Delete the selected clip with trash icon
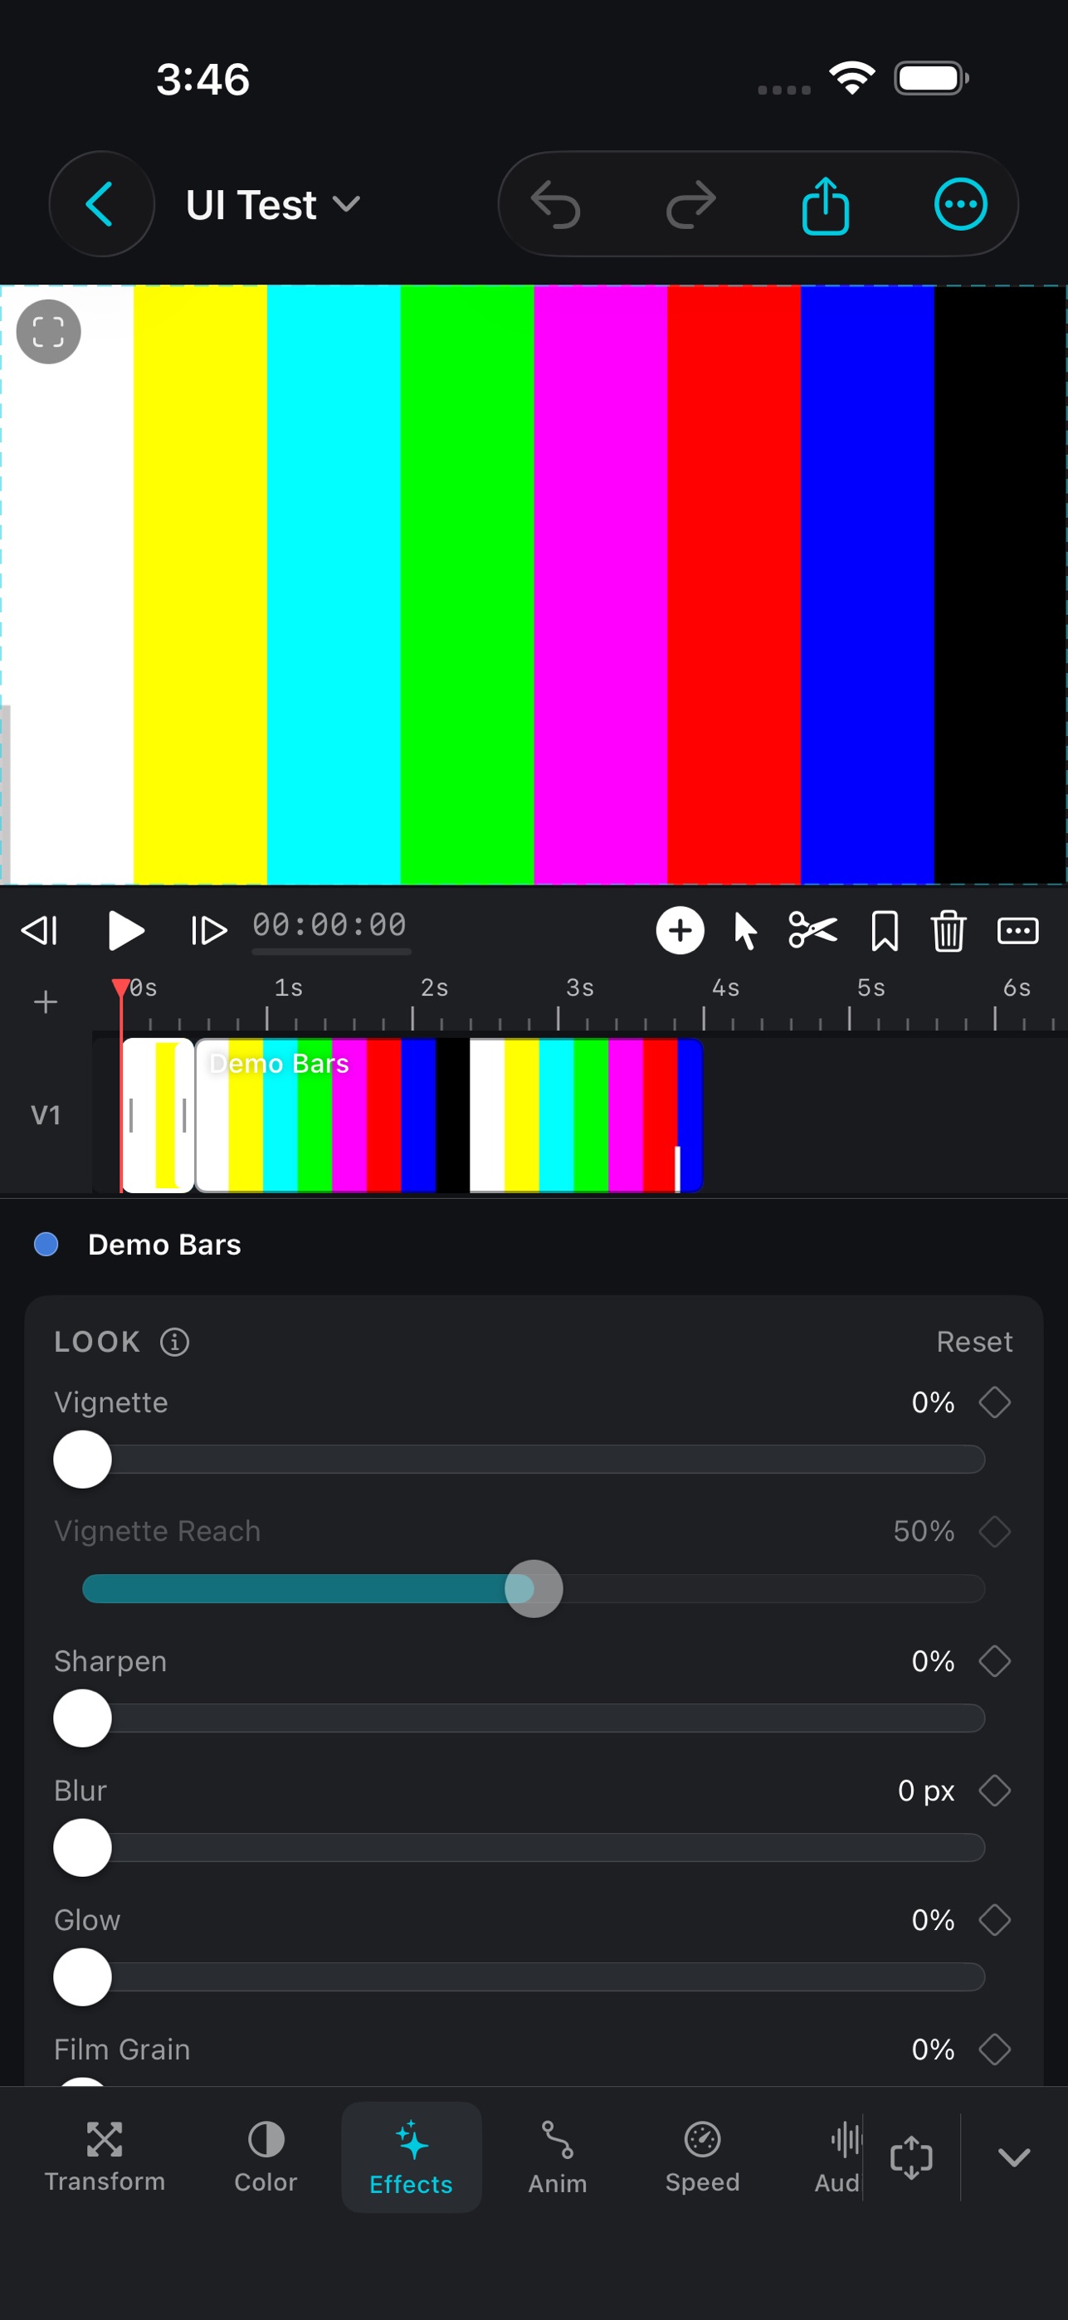This screenshot has height=2320, width=1068. [949, 930]
